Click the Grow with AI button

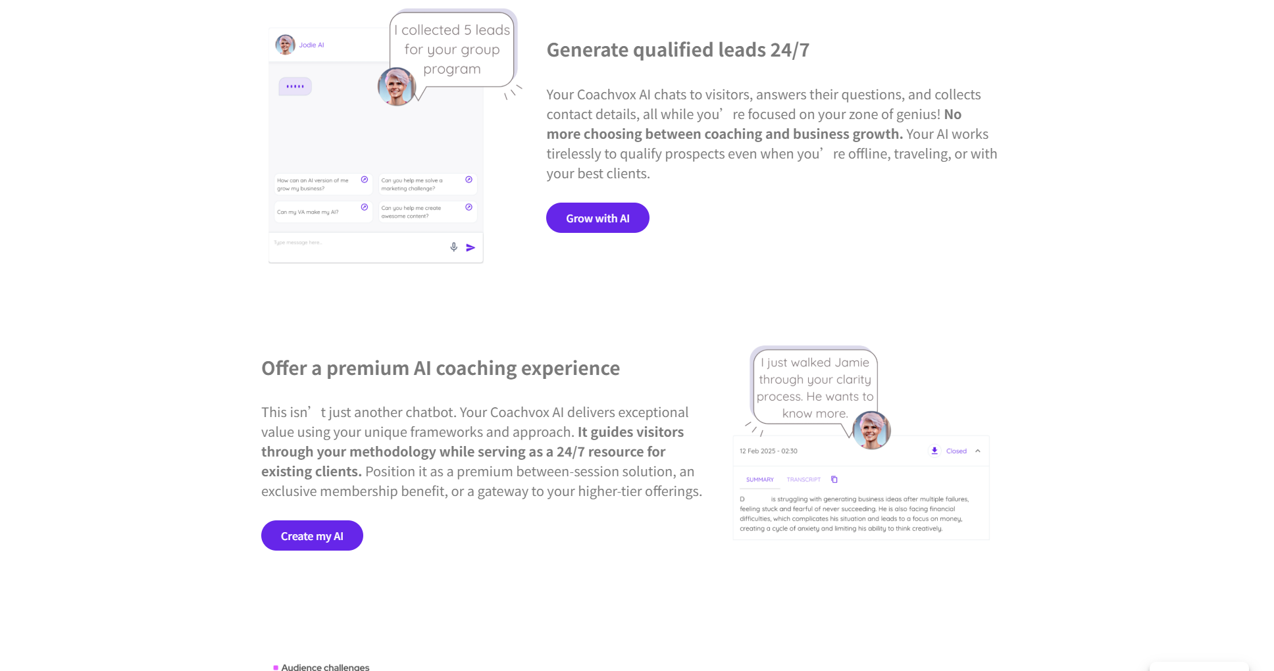click(598, 218)
